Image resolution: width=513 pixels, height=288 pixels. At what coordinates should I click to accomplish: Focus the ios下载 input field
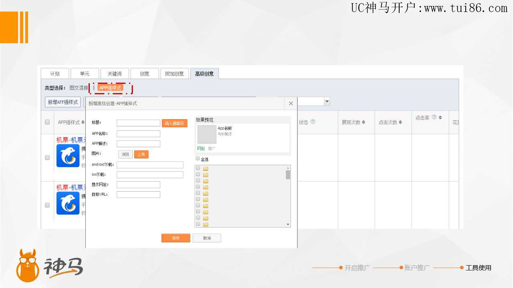150,175
